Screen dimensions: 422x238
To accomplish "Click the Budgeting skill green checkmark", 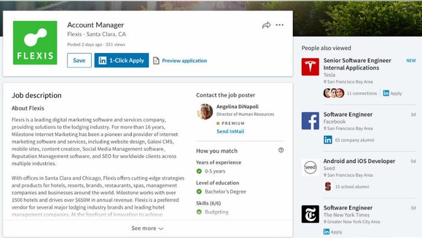I will pos(199,212).
